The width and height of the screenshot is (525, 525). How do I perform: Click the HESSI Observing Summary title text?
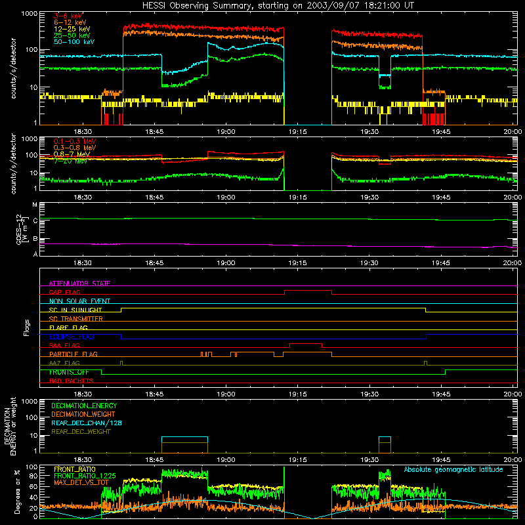278,6
